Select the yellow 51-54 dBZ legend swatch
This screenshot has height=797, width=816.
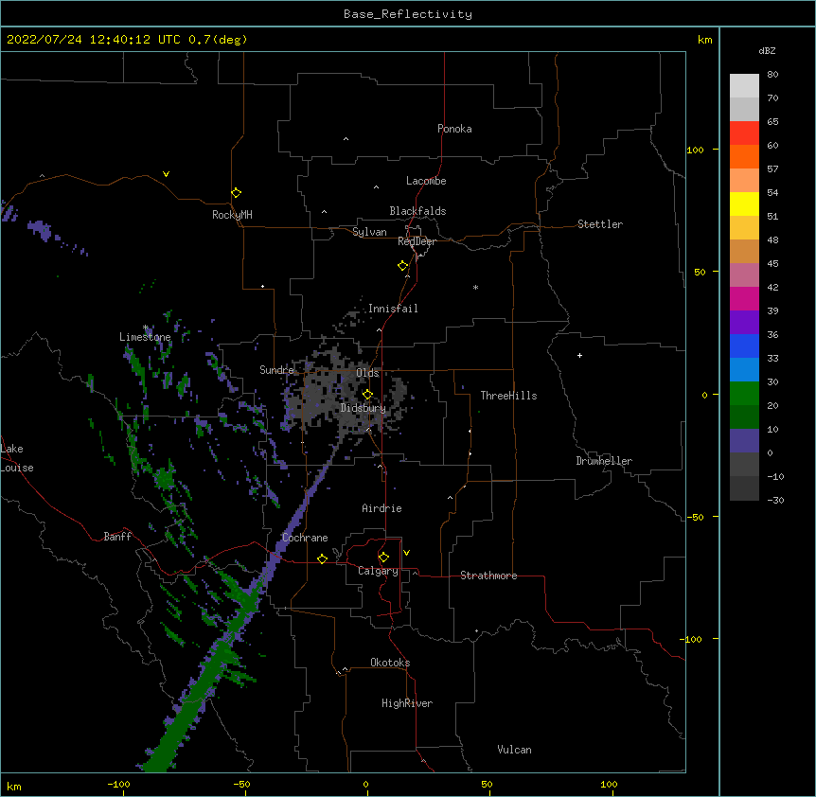pyautogui.click(x=744, y=204)
